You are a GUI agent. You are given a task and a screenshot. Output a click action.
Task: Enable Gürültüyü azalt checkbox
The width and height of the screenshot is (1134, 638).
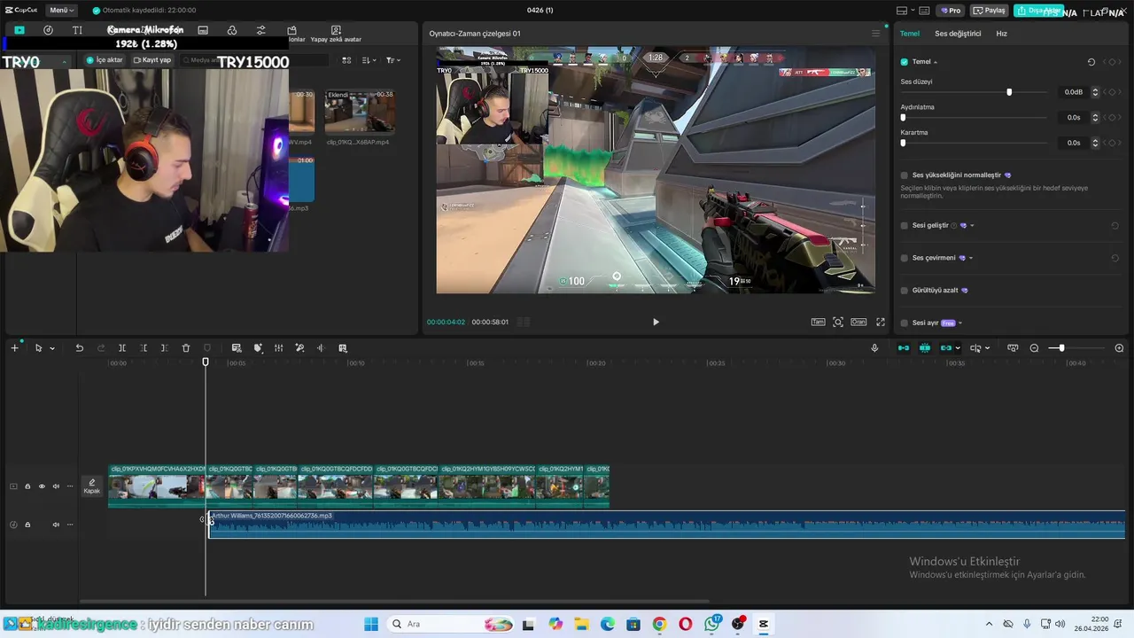(x=905, y=290)
